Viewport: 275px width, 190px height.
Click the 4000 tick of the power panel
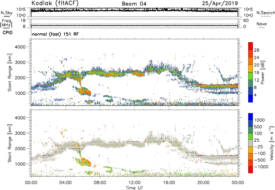point(20,47)
